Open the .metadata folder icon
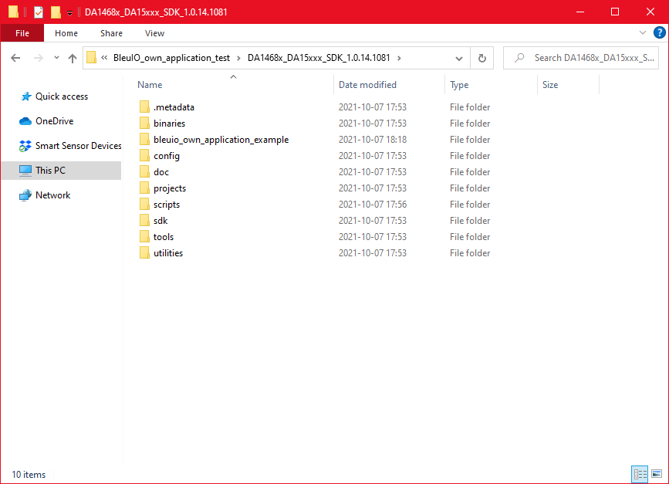669x484 pixels. [x=144, y=107]
